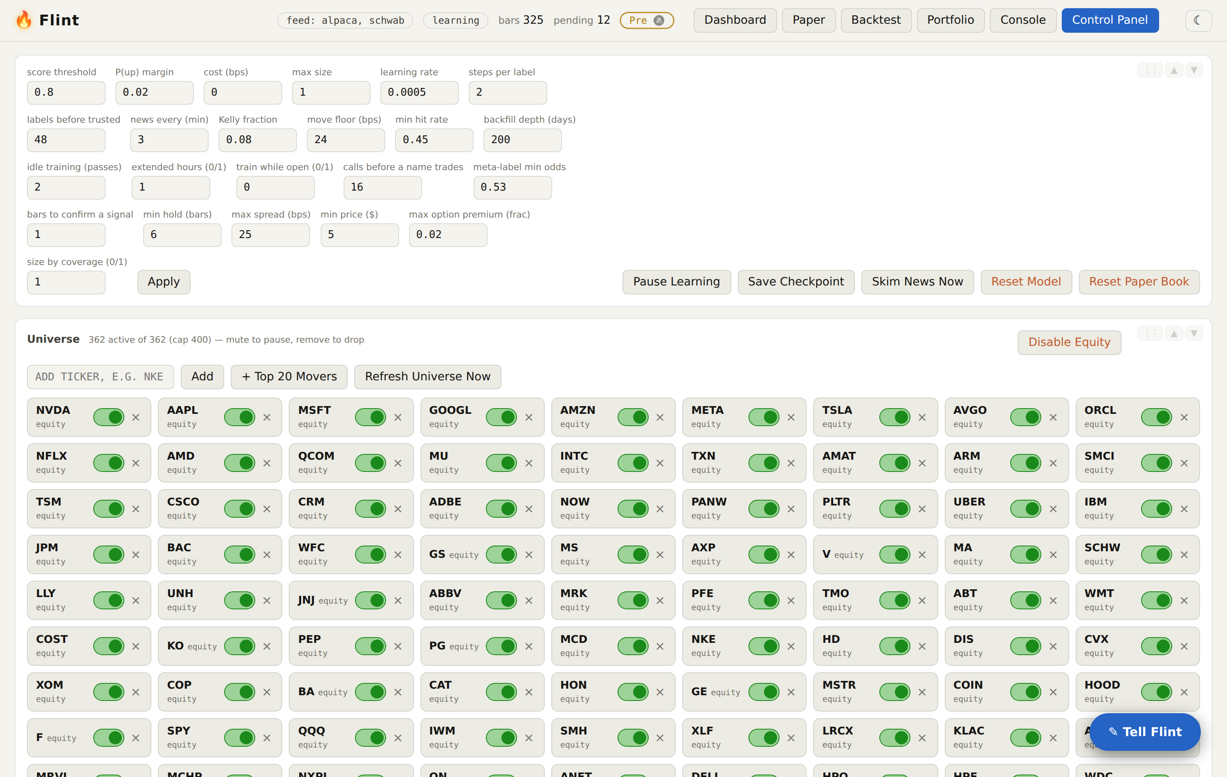Click Reset Model button
This screenshot has width=1227, height=777.
tap(1026, 282)
